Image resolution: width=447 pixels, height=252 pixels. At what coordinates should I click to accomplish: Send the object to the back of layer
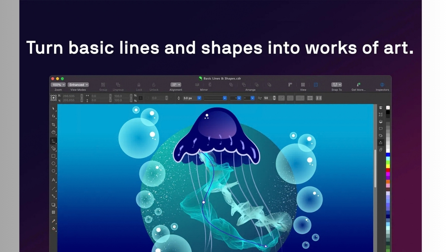pyautogui.click(x=269, y=85)
